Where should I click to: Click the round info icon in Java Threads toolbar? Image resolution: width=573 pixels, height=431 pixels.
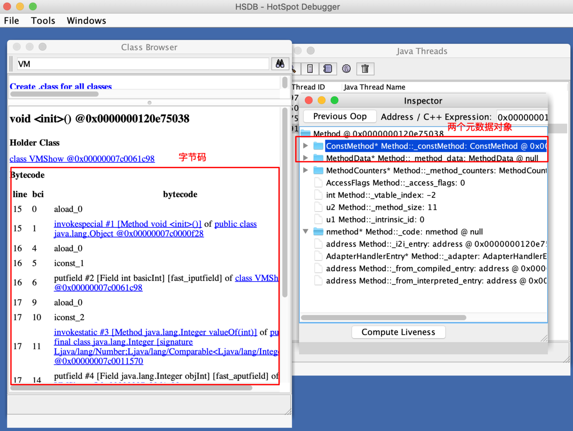pos(346,69)
